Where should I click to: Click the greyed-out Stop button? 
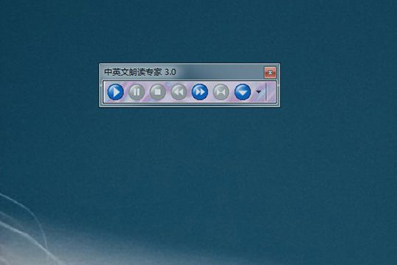click(158, 92)
